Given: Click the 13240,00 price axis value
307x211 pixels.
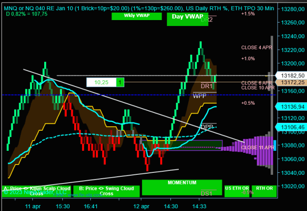Looking at the screenshot, I should (x=293, y=36).
